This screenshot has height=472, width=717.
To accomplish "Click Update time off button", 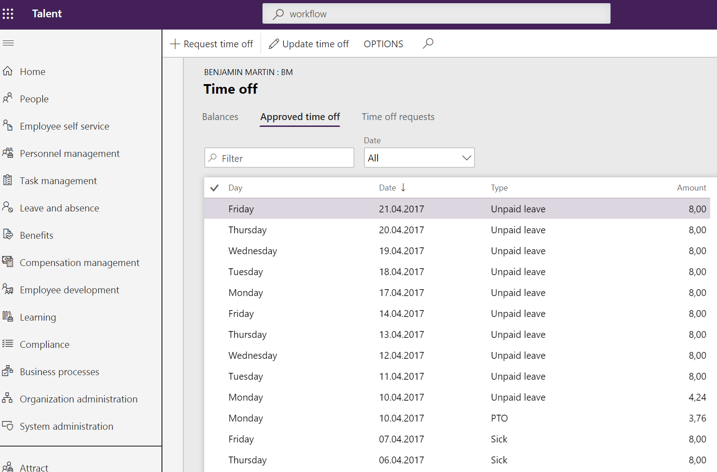I will click(x=309, y=44).
